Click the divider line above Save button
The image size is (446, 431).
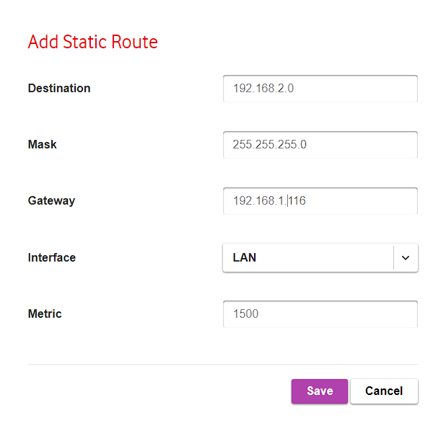[x=223, y=364]
